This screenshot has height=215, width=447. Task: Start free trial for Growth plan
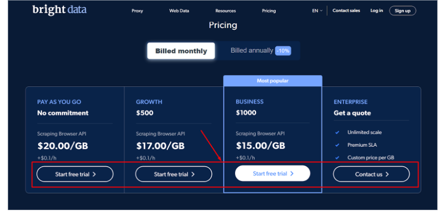coord(173,174)
